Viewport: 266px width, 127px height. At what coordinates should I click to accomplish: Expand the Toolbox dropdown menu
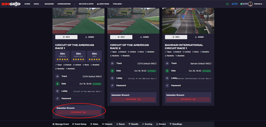[118, 4]
